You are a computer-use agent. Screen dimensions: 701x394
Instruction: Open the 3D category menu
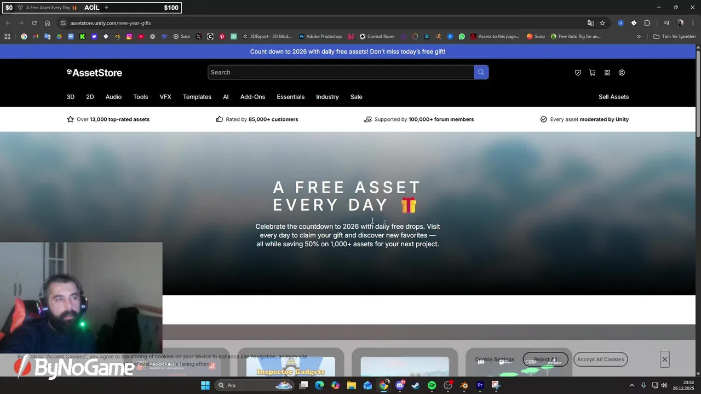71,97
